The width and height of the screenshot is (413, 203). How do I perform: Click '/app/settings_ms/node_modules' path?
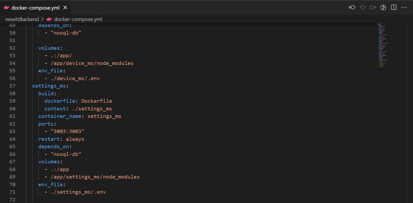coord(95,177)
